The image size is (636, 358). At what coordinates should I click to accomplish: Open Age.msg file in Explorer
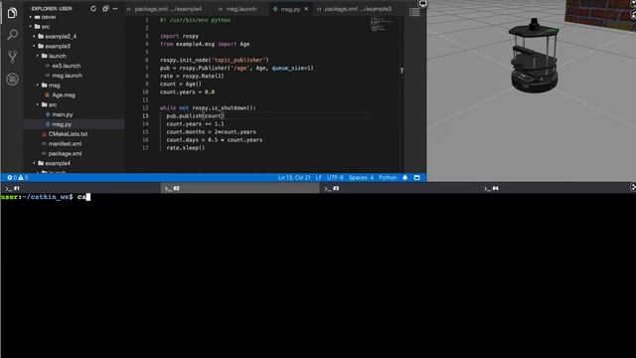click(64, 95)
